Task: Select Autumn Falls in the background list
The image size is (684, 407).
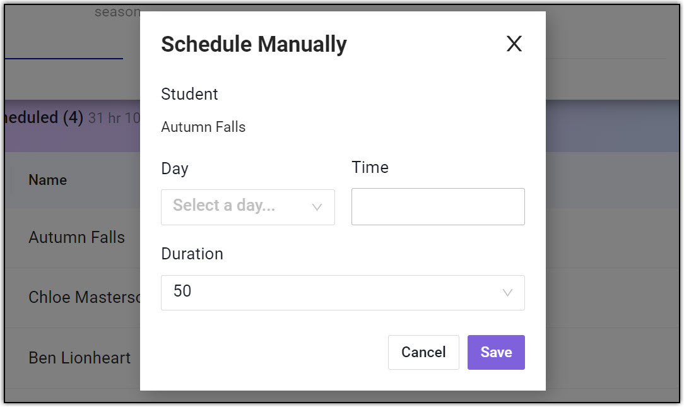Action: pos(77,237)
